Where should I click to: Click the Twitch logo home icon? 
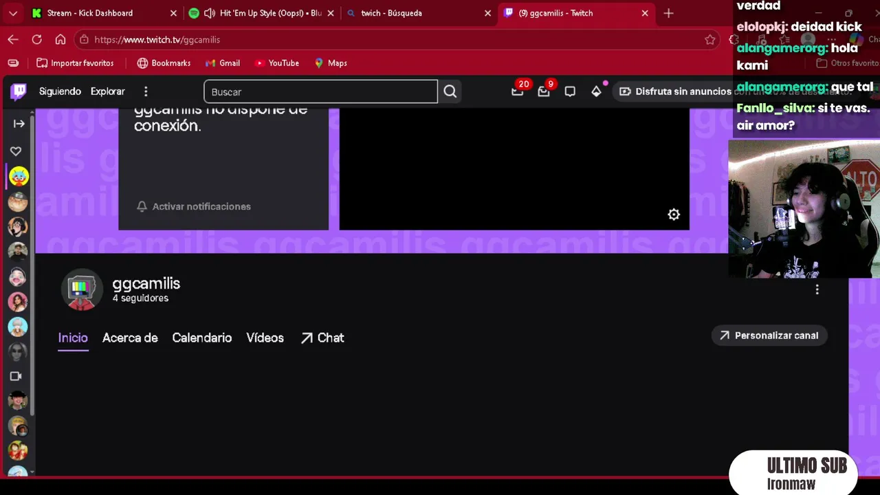click(19, 91)
